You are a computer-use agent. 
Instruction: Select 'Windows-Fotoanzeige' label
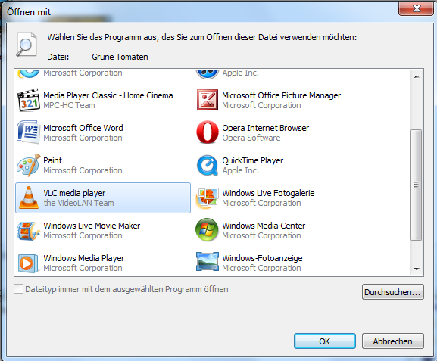click(x=262, y=258)
